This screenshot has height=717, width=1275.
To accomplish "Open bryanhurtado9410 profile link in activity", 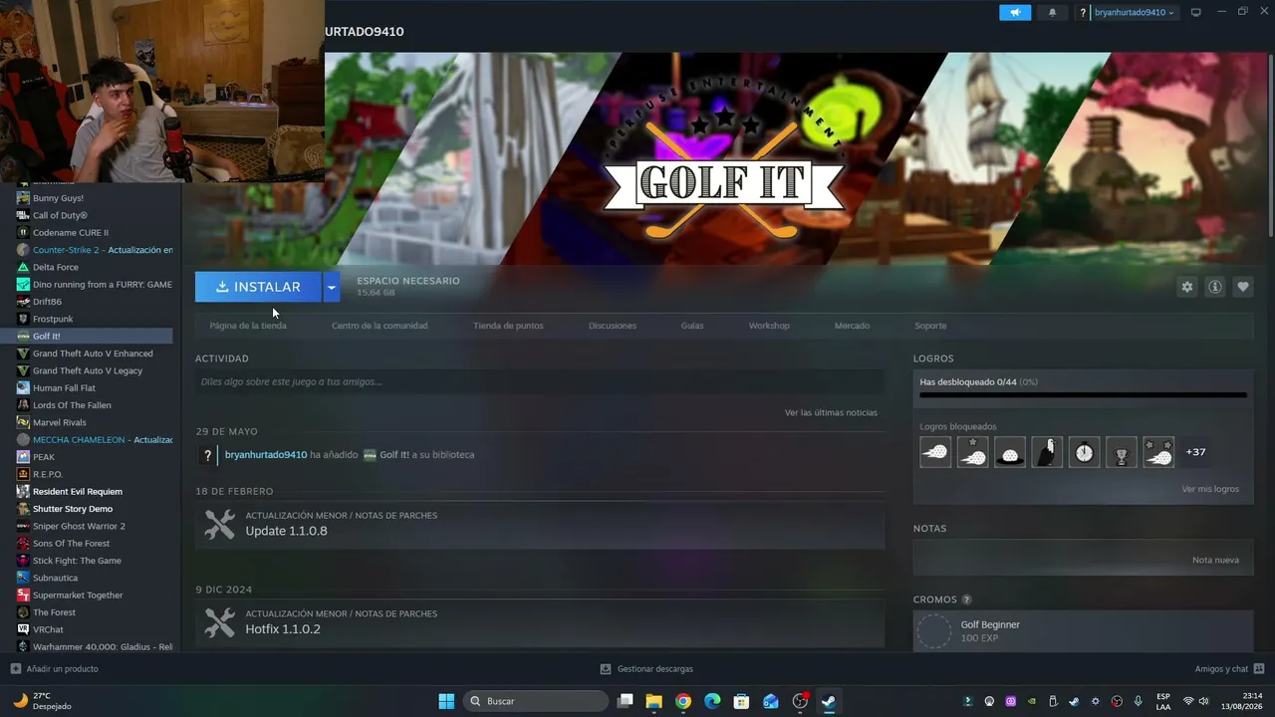I will point(266,455).
